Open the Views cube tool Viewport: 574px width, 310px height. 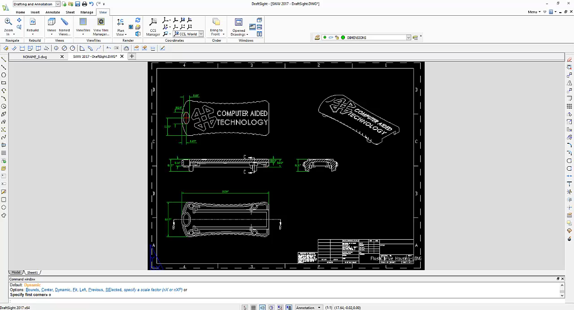(52, 22)
